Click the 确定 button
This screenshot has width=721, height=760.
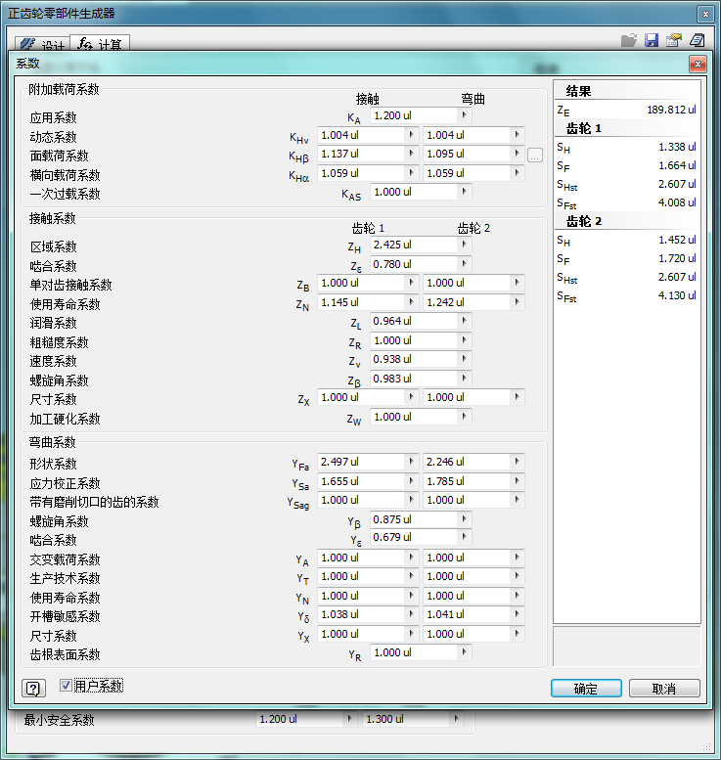(586, 689)
